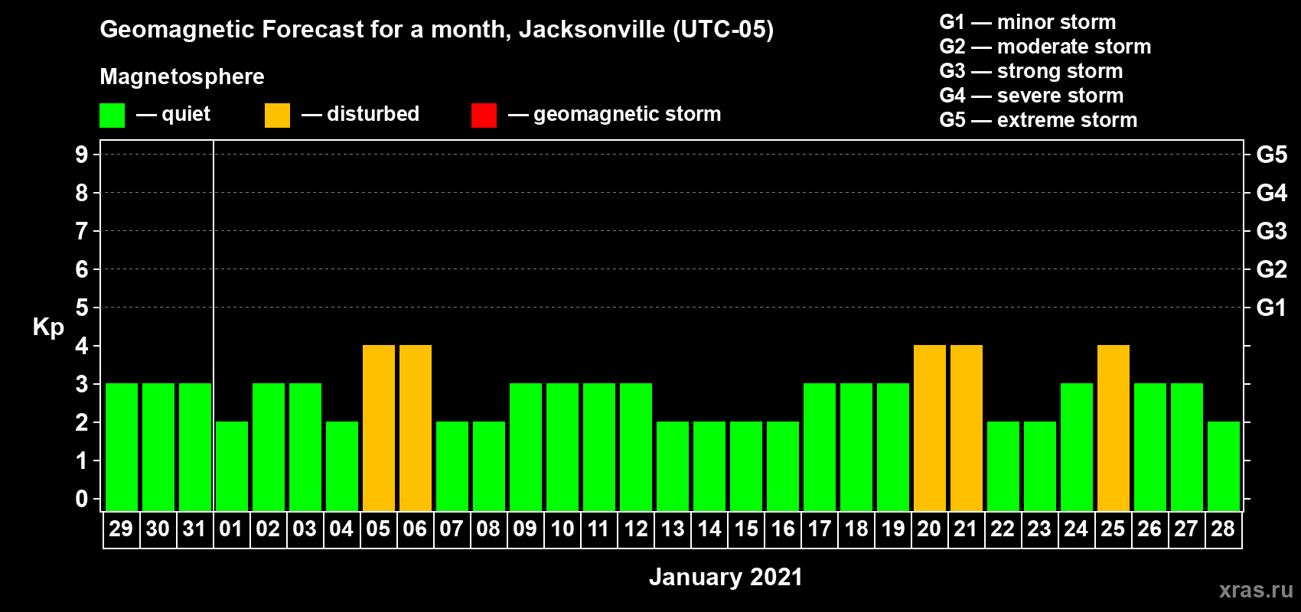The height and width of the screenshot is (612, 1301).
Task: Click the 'quiet' legend label
Action: click(x=186, y=115)
